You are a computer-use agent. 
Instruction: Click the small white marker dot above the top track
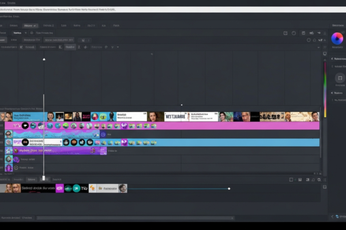pyautogui.click(x=182, y=105)
